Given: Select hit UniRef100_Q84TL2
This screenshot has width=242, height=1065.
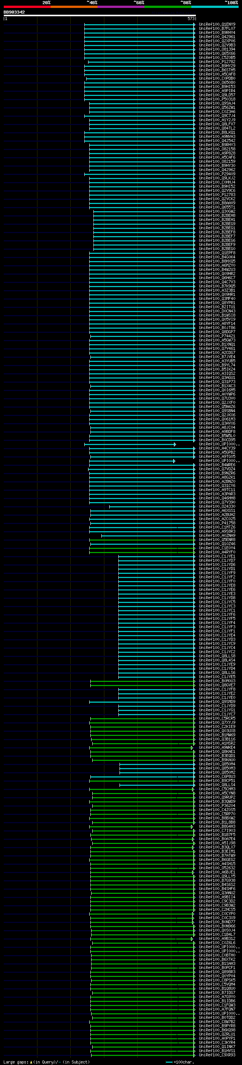Looking at the screenshot, I should [217, 128].
